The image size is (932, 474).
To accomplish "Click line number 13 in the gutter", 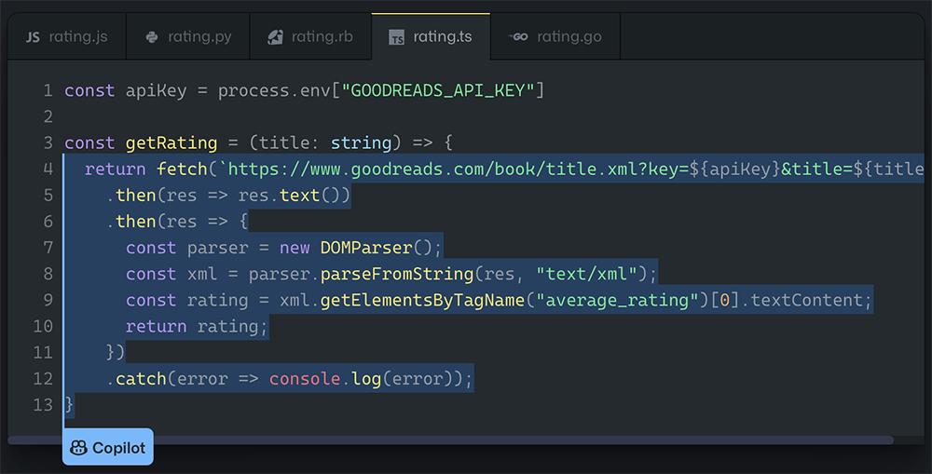I will click(43, 405).
